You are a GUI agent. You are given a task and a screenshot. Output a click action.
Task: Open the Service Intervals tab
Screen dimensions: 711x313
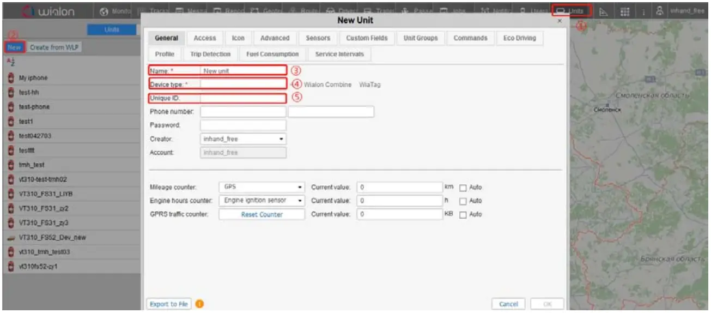coord(339,55)
